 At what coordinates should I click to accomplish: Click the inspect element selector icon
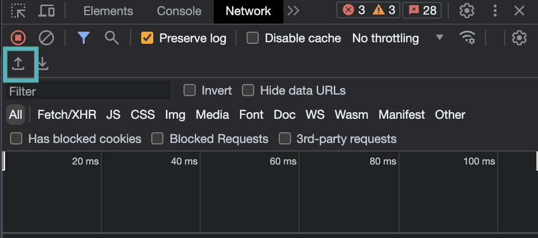click(x=19, y=11)
